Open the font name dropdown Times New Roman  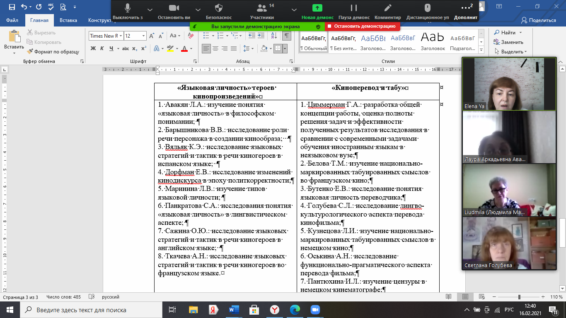click(121, 36)
